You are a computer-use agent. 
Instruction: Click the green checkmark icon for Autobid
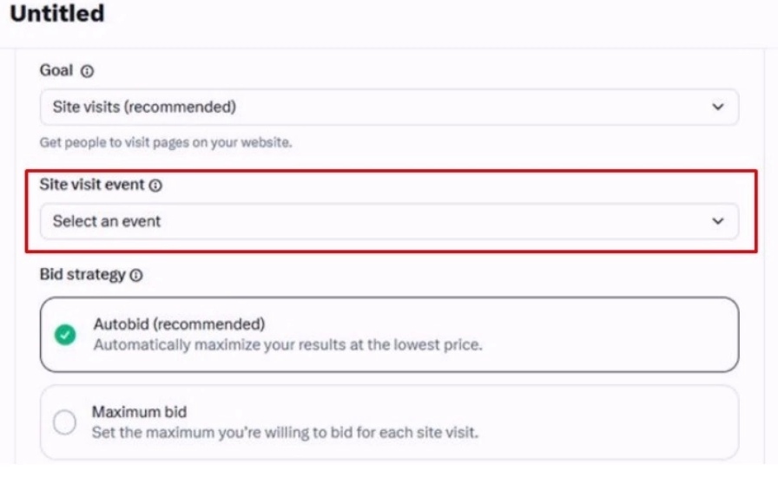[x=65, y=335]
